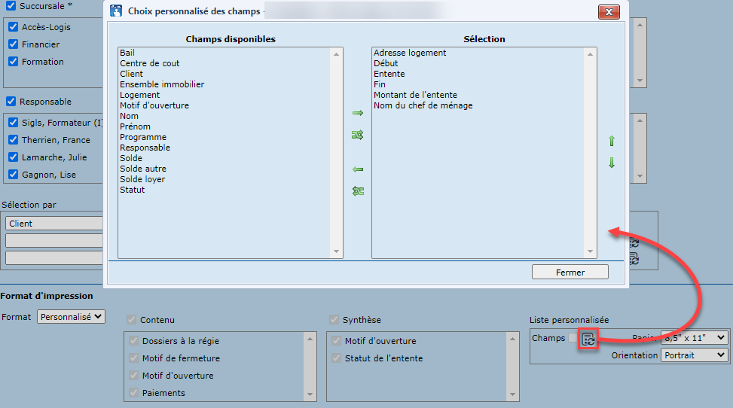Click the dialog's house icon in title bar
Screen dimensions: 733x408
(116, 11)
